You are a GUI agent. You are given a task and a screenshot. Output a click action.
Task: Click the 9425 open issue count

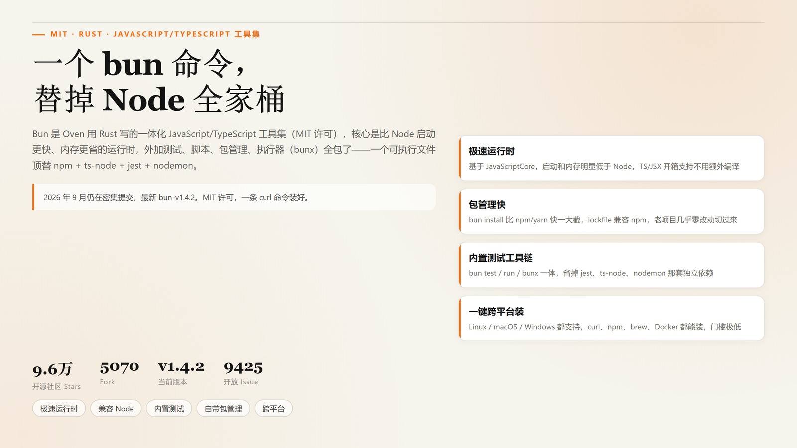point(243,367)
